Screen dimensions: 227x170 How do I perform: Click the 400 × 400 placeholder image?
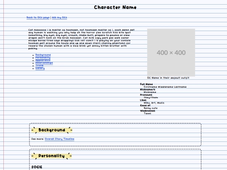pyautogui.click(x=171, y=52)
